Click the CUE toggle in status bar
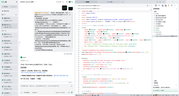The width and height of the screenshot is (179, 96). tap(173, 95)
